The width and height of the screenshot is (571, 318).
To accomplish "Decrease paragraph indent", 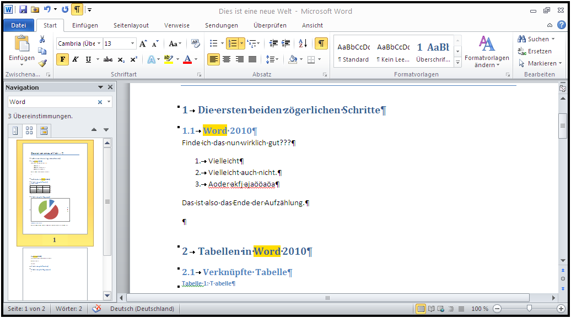I will pos(273,43).
